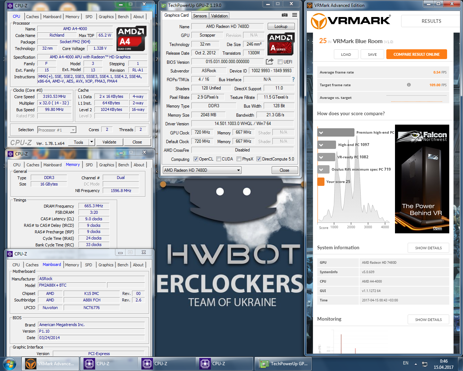Open the Tools dropdown arrow in CPU-Z
The image size is (463, 371).
92,142
